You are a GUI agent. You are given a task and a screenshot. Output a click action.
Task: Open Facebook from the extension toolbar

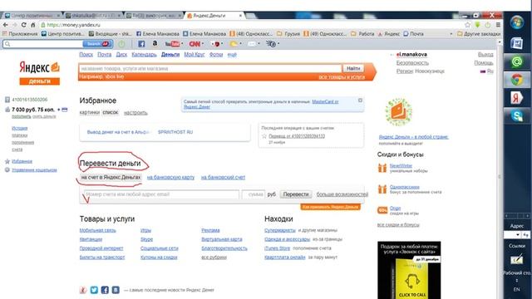(x=141, y=44)
